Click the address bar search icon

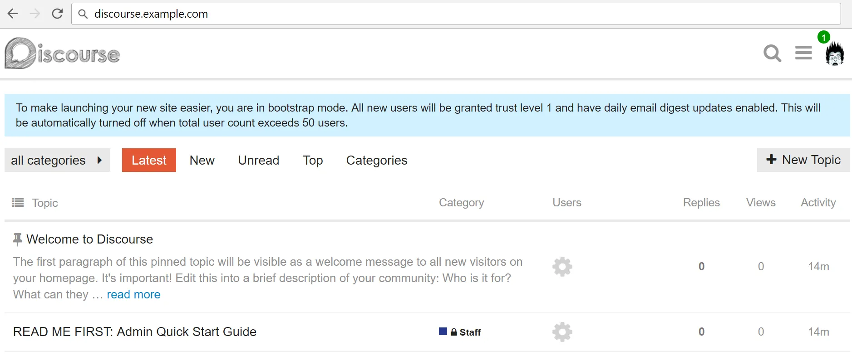83,14
